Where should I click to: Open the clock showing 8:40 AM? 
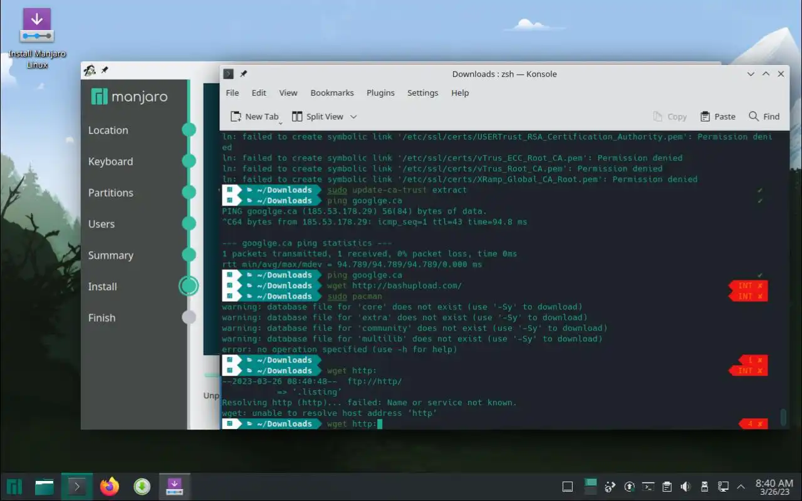point(774,487)
